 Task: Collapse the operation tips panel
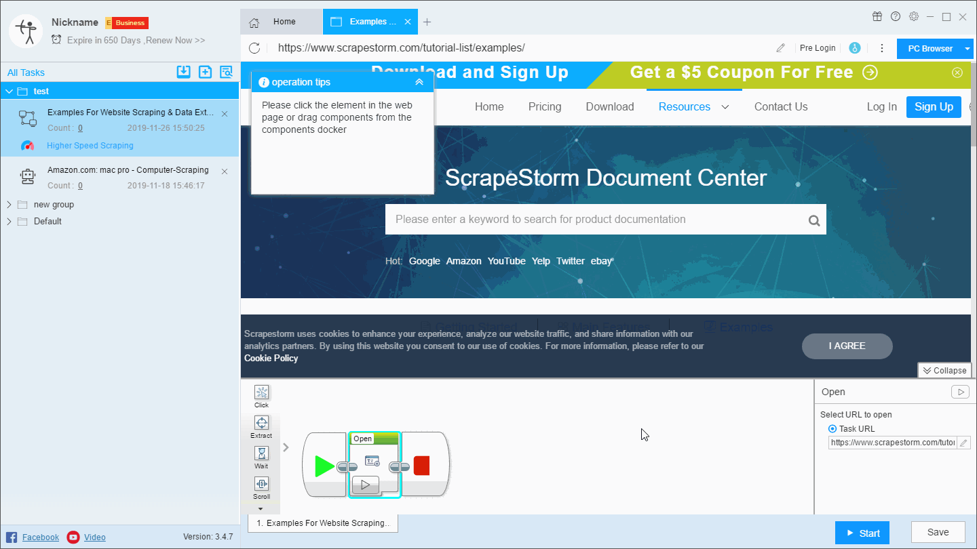(x=419, y=82)
